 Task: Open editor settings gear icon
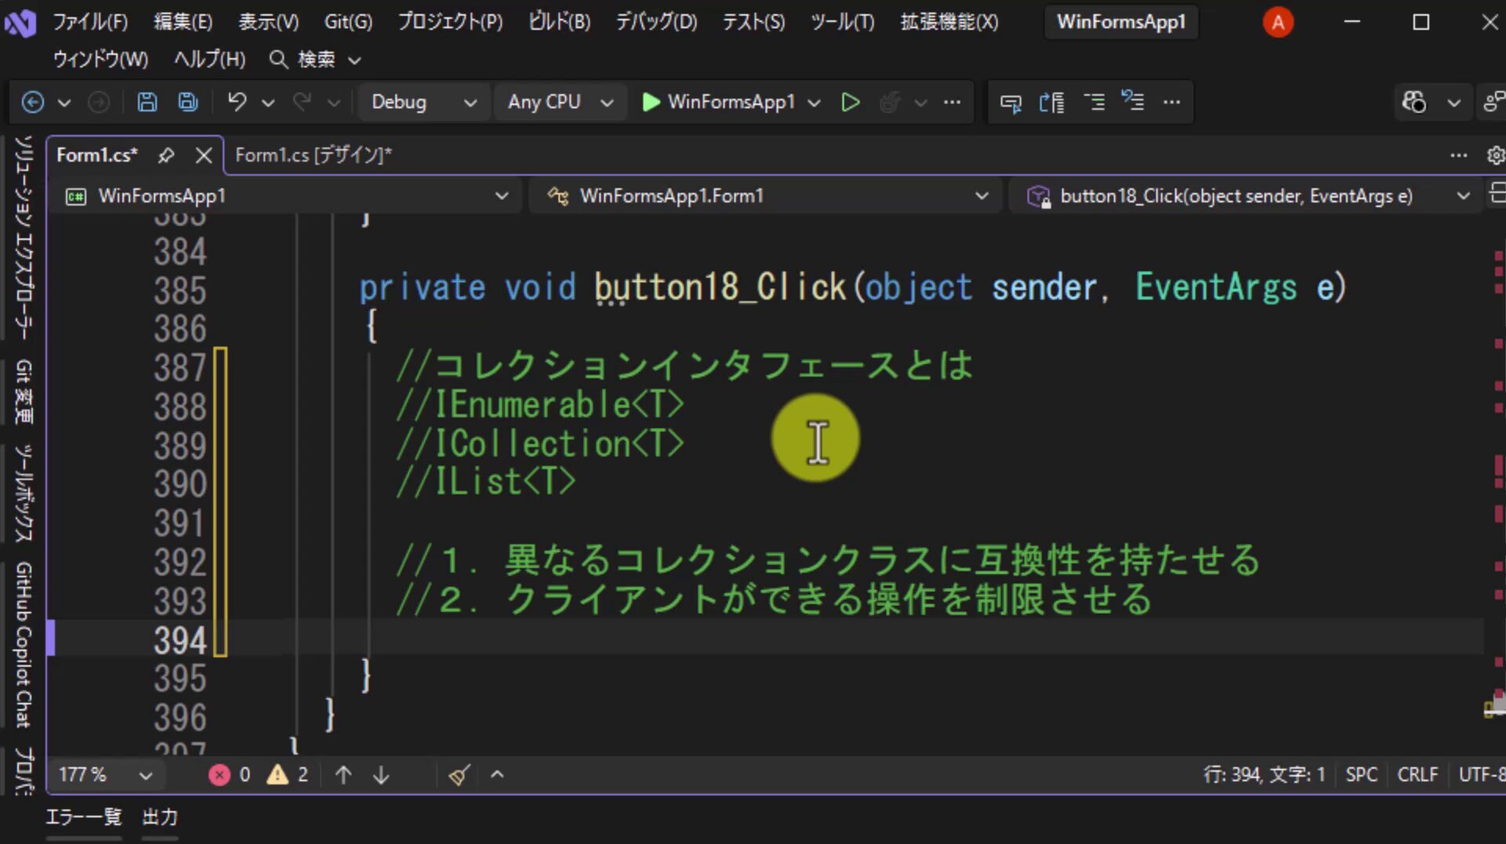click(x=1495, y=155)
